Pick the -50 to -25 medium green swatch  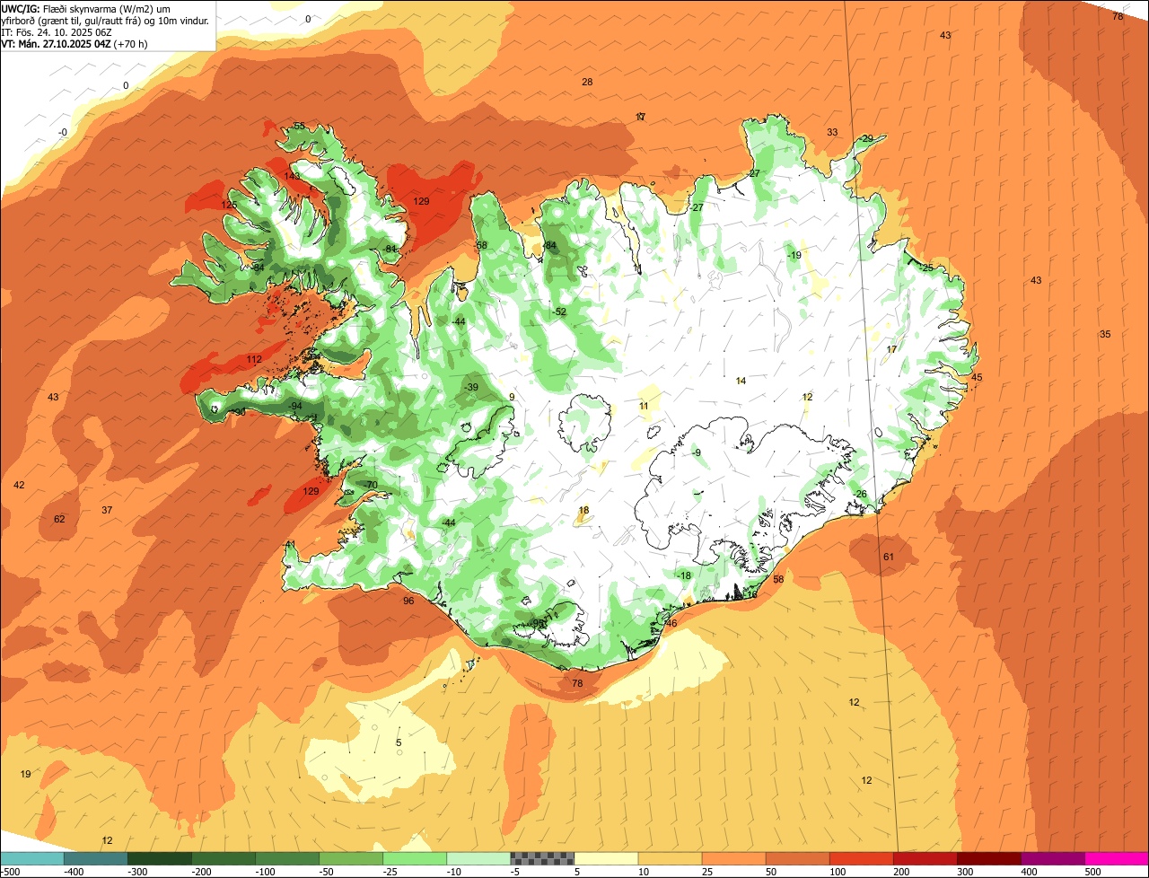coord(351,858)
